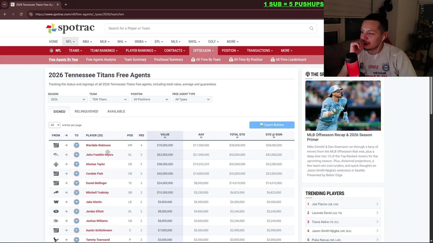Image resolution: width=433 pixels, height=243 pixels.
Task: Close the 2026 Tennessee Titans tab
Action: click(x=58, y=5)
